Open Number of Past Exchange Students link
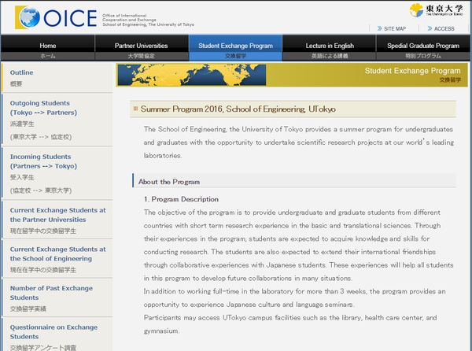The width and height of the screenshot is (472, 351). click(x=51, y=293)
